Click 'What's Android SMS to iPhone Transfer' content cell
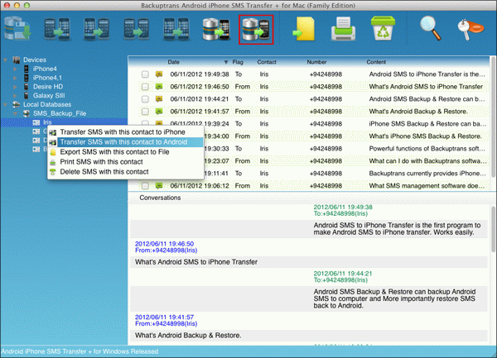The width and height of the screenshot is (497, 358). [x=426, y=86]
